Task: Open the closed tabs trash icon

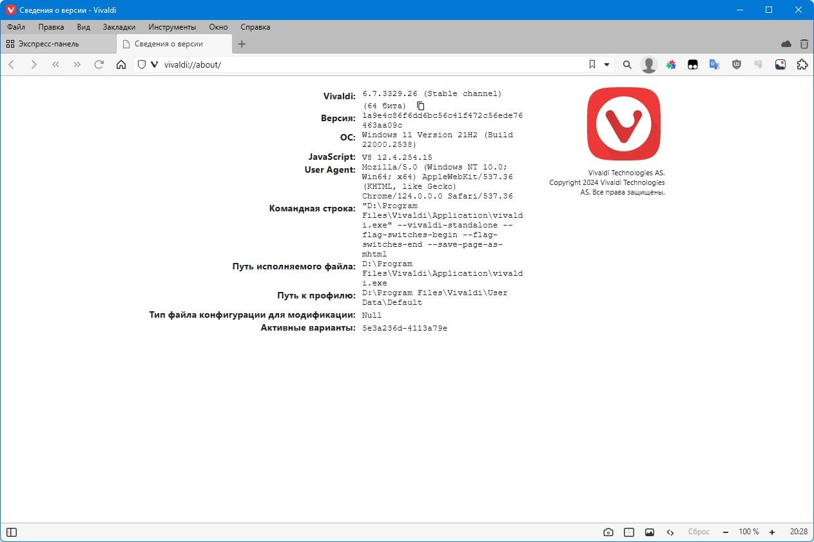Action: coord(804,44)
